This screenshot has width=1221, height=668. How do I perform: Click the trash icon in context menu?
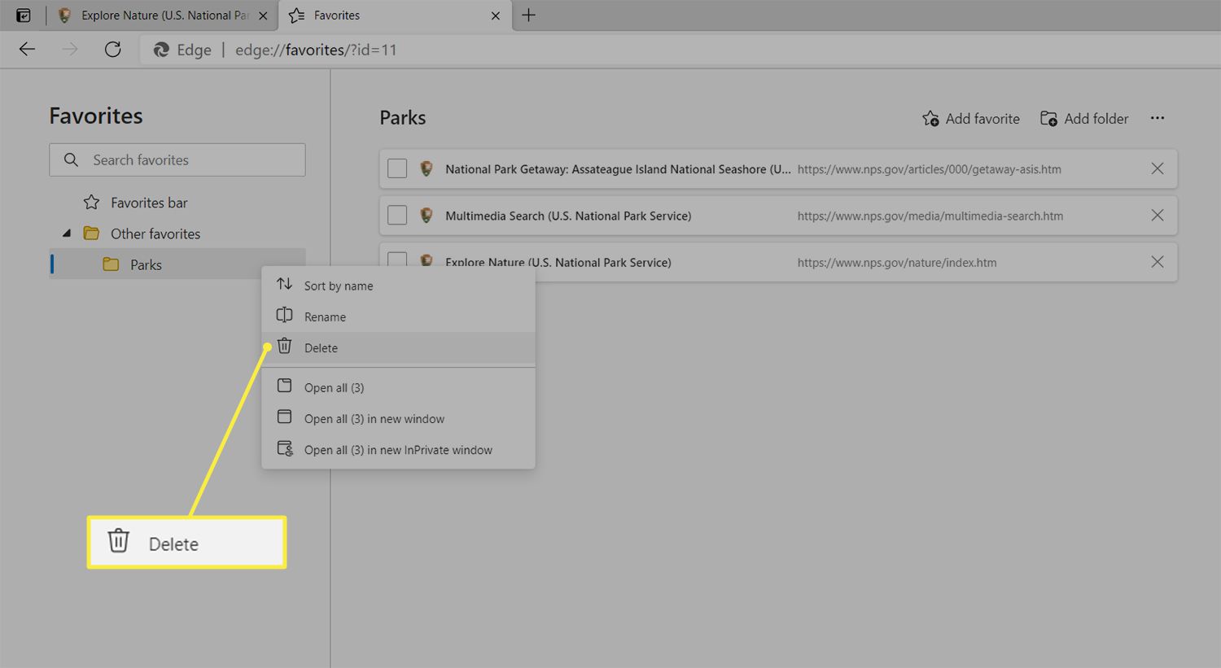[x=284, y=346]
